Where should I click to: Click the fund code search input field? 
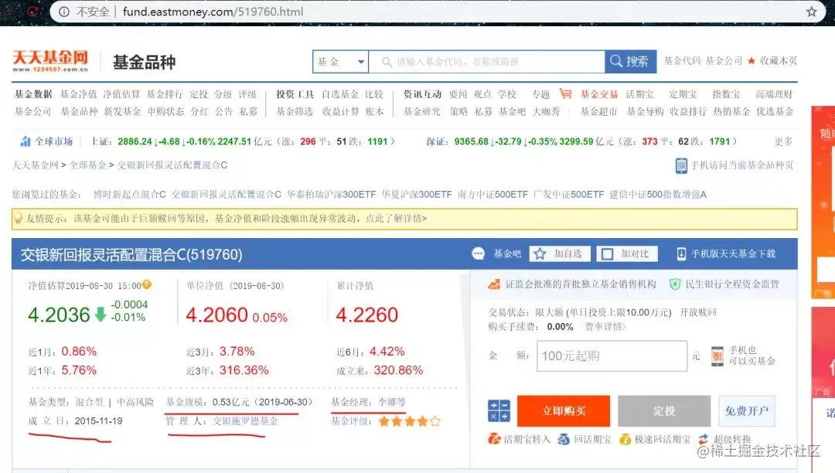point(487,62)
